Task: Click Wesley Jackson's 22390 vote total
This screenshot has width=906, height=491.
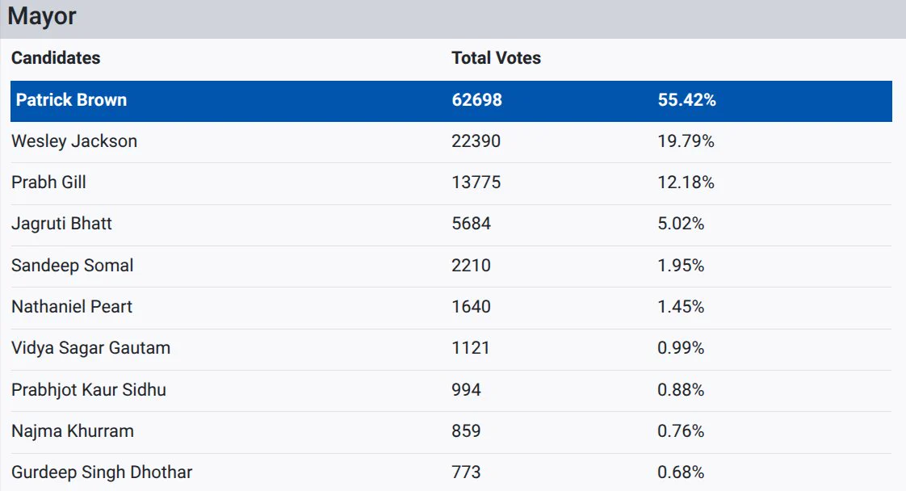Action: pos(476,141)
